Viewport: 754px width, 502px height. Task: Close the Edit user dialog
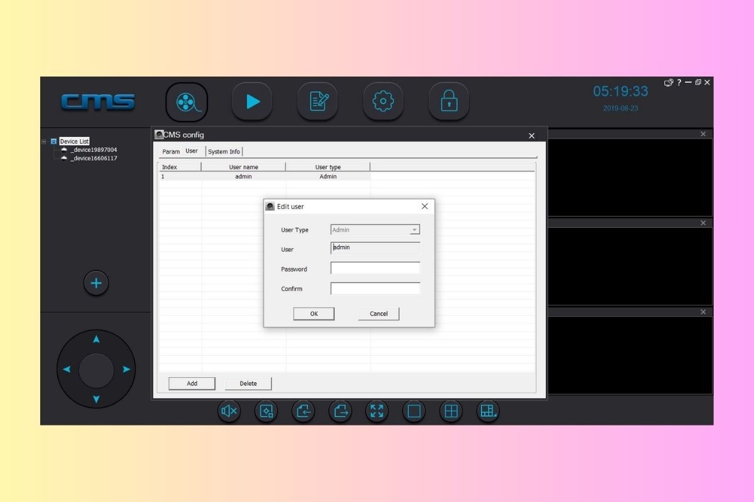425,206
